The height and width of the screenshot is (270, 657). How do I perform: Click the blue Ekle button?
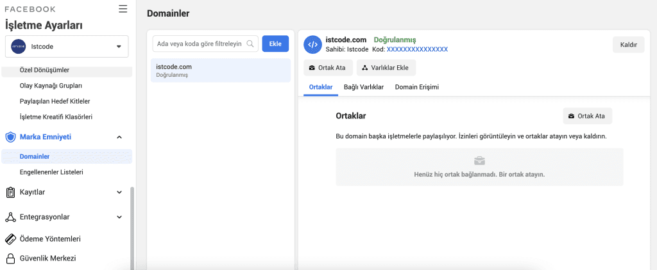pyautogui.click(x=275, y=44)
